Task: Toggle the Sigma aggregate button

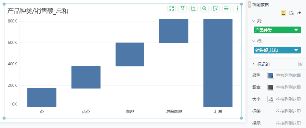Action: coord(283,13)
